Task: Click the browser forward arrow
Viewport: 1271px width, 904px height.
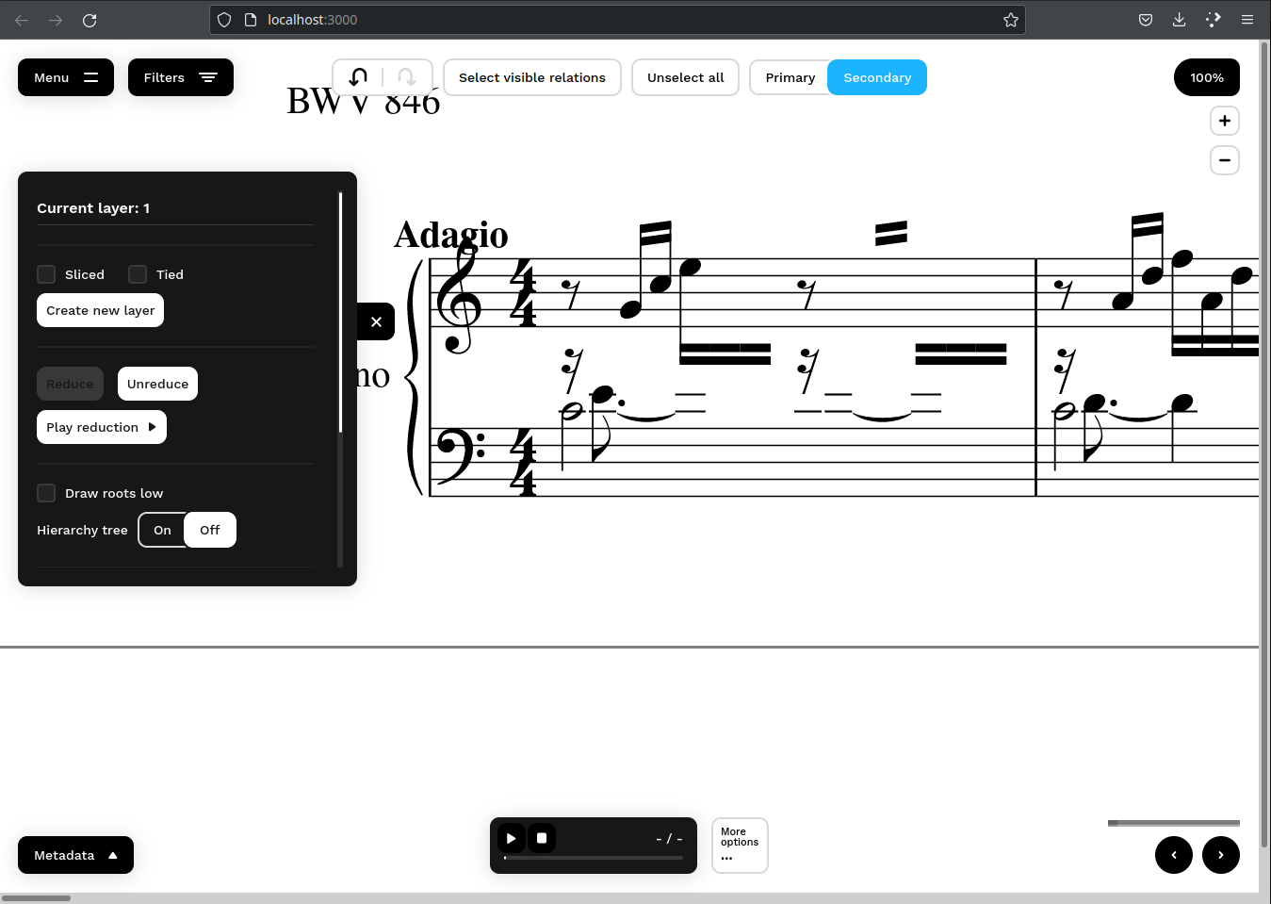Action: tap(56, 20)
